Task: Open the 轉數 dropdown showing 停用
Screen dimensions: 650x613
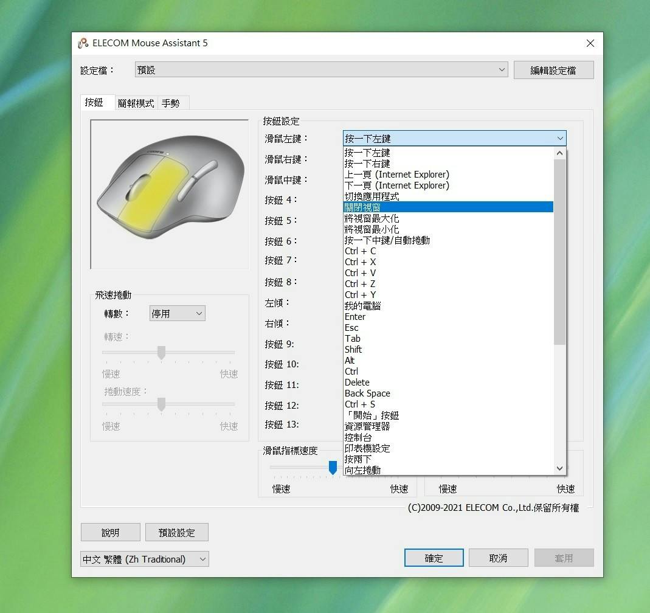Action: click(x=177, y=313)
